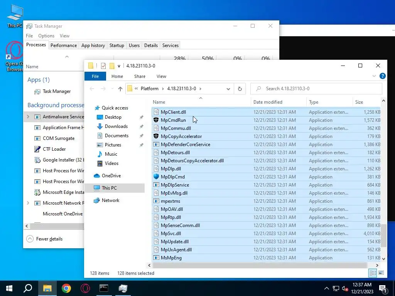Switch to Startup tab in Task Manager
The image size is (395, 296).
116,45
